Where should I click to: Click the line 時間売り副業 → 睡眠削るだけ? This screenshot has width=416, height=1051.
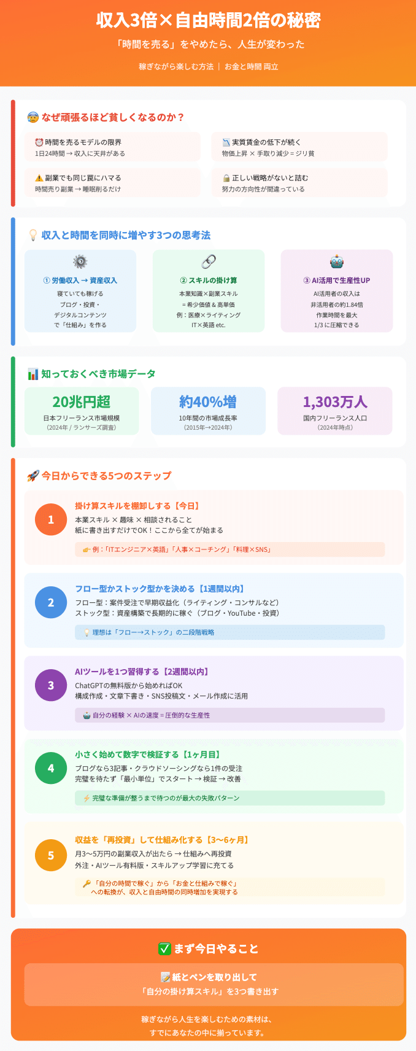(x=78, y=189)
